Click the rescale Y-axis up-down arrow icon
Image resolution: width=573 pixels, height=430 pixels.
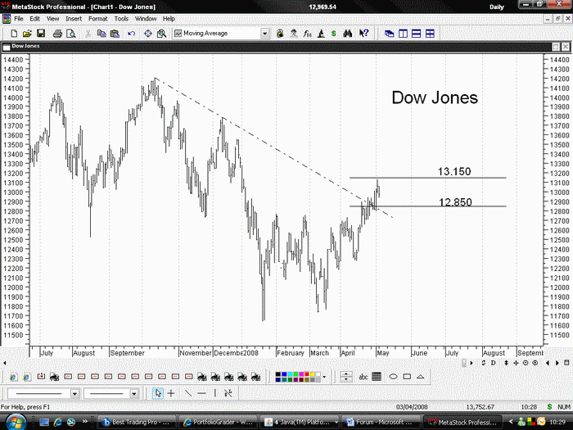(506, 363)
